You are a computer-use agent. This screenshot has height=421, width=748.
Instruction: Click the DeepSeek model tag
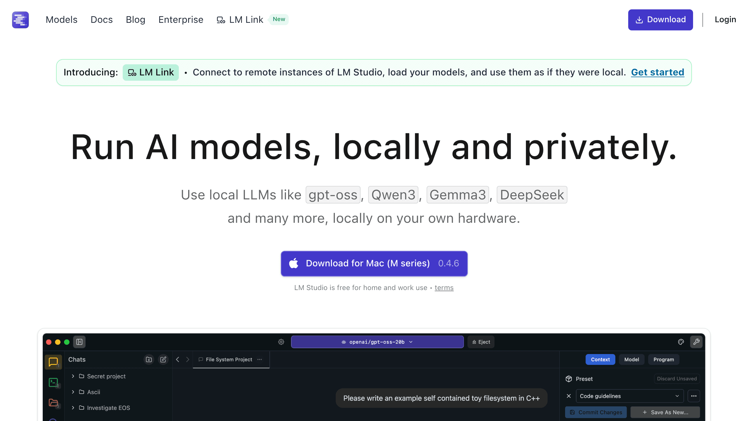pos(532,195)
